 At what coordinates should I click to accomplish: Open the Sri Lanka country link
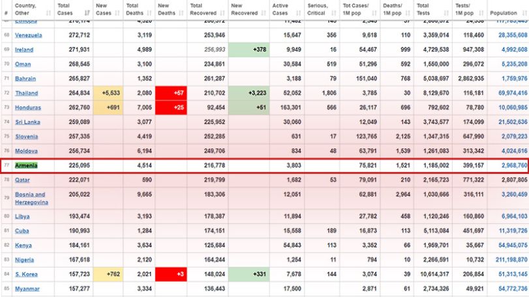27,122
